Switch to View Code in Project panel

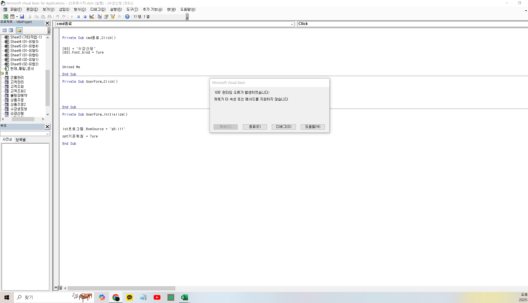(x=4, y=30)
